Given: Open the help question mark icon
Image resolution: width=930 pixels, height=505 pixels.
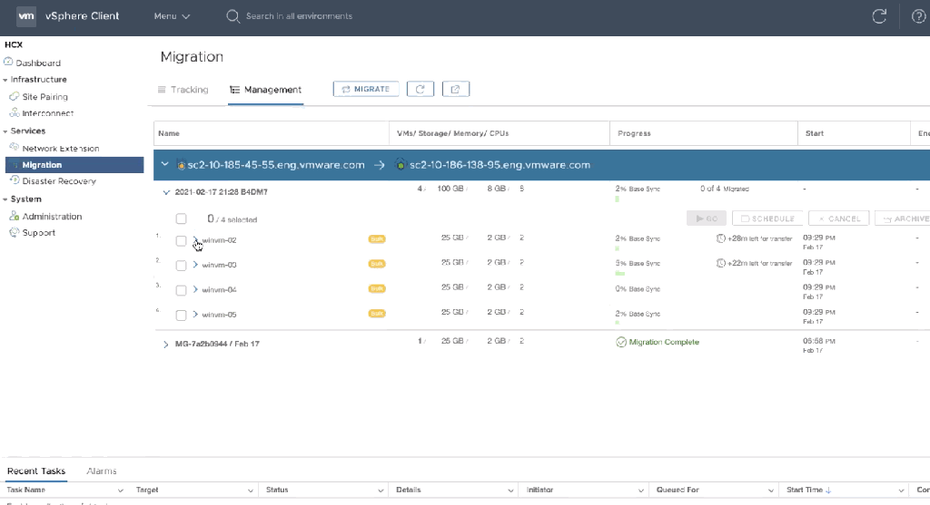Looking at the screenshot, I should [918, 16].
